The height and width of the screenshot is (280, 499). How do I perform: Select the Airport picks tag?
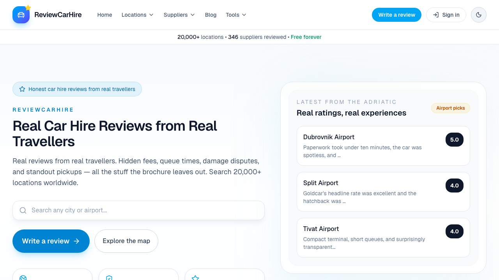[x=450, y=108]
